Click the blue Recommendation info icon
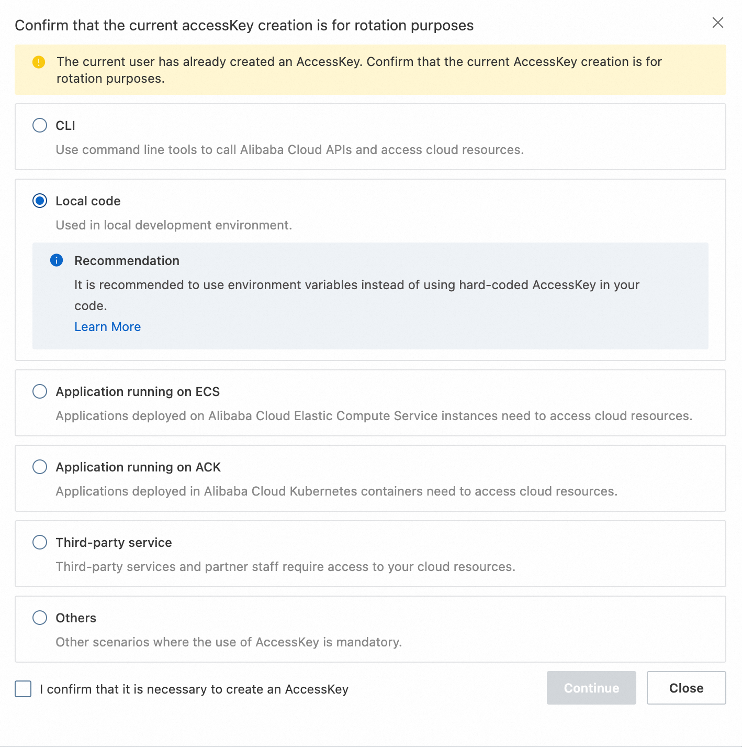Image resolution: width=742 pixels, height=747 pixels. [x=57, y=260]
